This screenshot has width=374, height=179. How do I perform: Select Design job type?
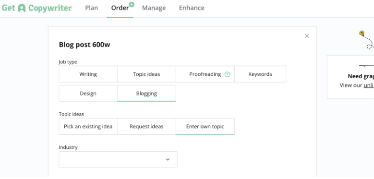[x=88, y=94]
